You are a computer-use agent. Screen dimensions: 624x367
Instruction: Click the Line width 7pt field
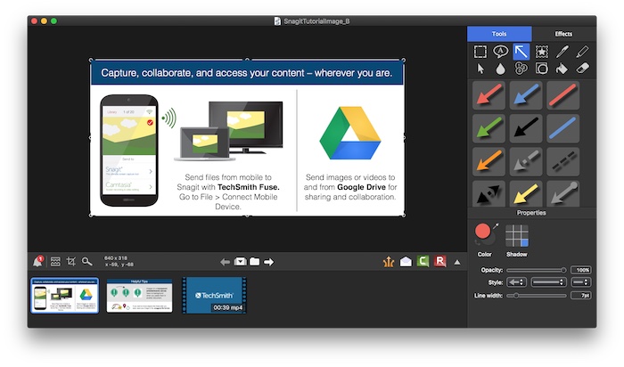pyautogui.click(x=581, y=296)
